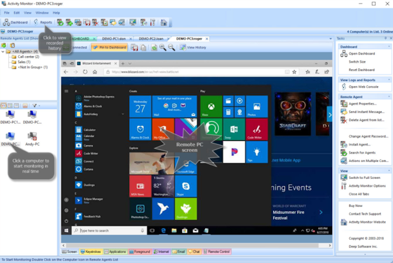Image resolution: width=393 pixels, height=263 pixels.
Task: Click Activity Monitor Options link
Action: pyautogui.click(x=367, y=186)
